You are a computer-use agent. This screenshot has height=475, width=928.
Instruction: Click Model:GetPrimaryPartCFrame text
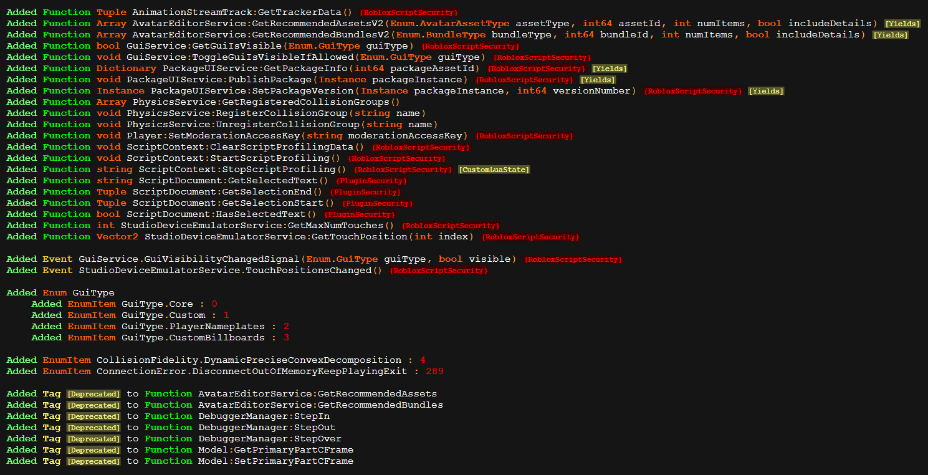tap(275, 449)
